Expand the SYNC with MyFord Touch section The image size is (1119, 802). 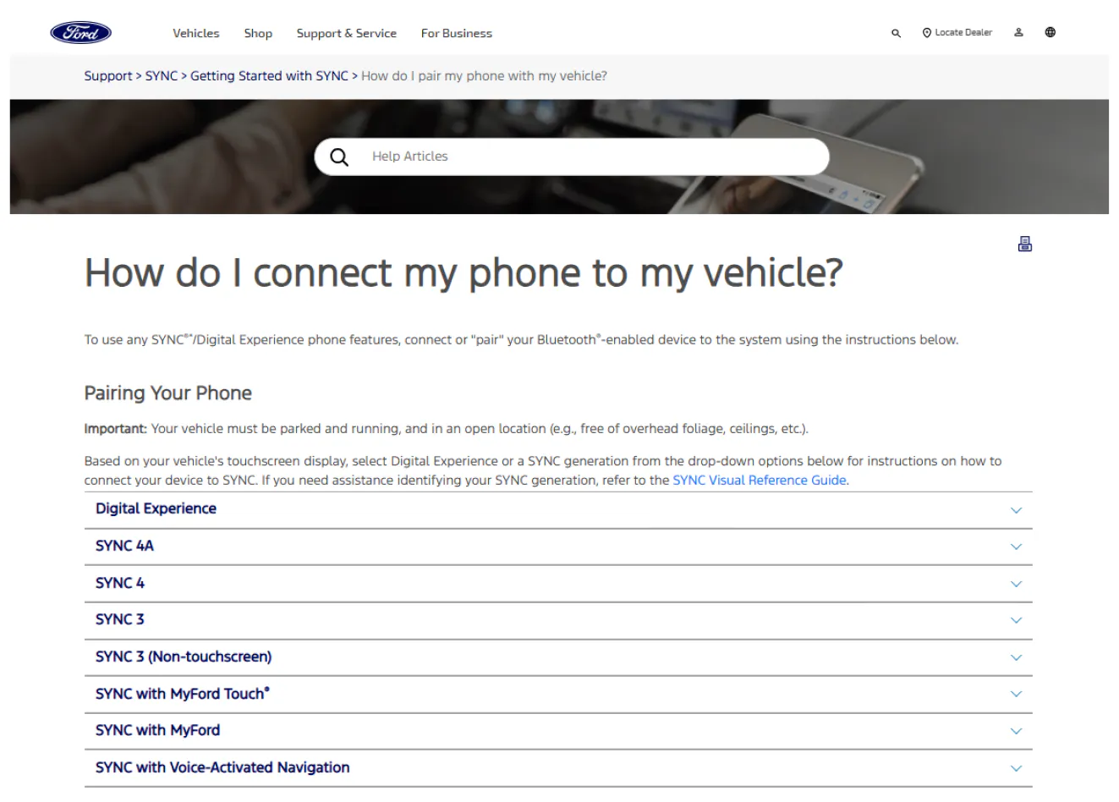coord(558,695)
